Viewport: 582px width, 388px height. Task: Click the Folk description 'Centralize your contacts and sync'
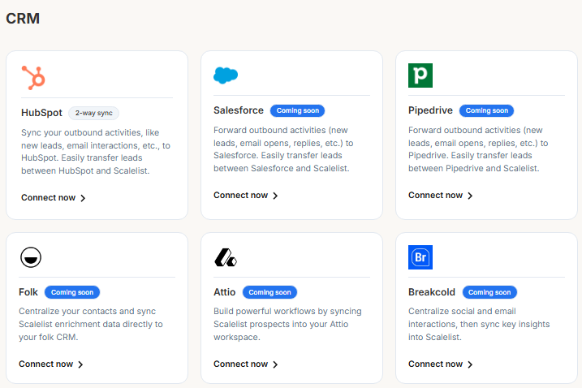tap(91, 324)
